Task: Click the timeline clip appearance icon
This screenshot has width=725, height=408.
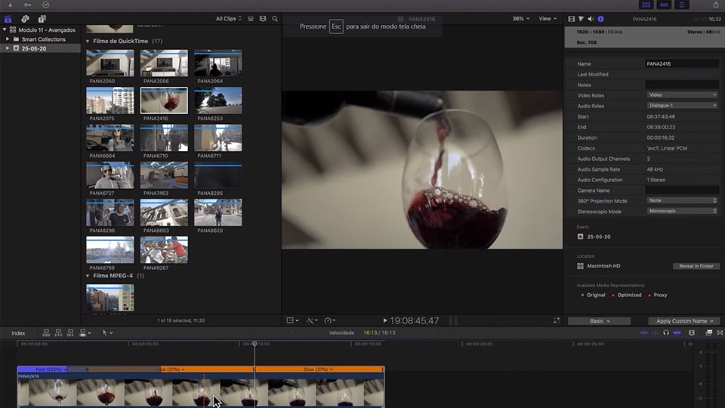Action: pyautogui.click(x=692, y=332)
